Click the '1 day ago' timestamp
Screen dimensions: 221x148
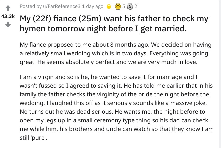pos(92,6)
